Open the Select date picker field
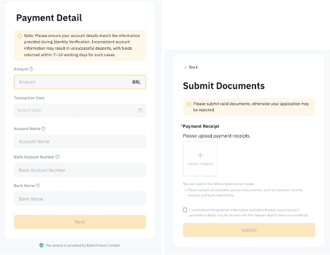This screenshot has width=330, height=255. click(x=80, y=110)
